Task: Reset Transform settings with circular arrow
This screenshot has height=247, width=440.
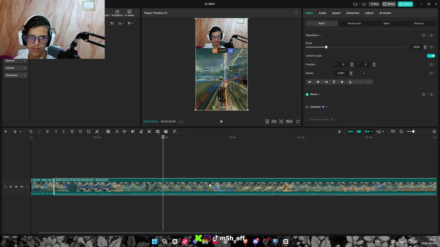Action: [x=423, y=35]
